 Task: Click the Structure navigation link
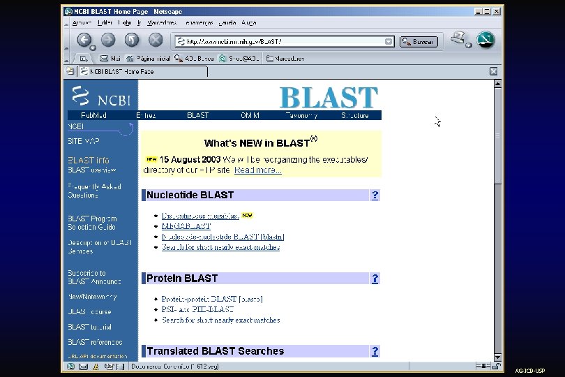tap(355, 115)
